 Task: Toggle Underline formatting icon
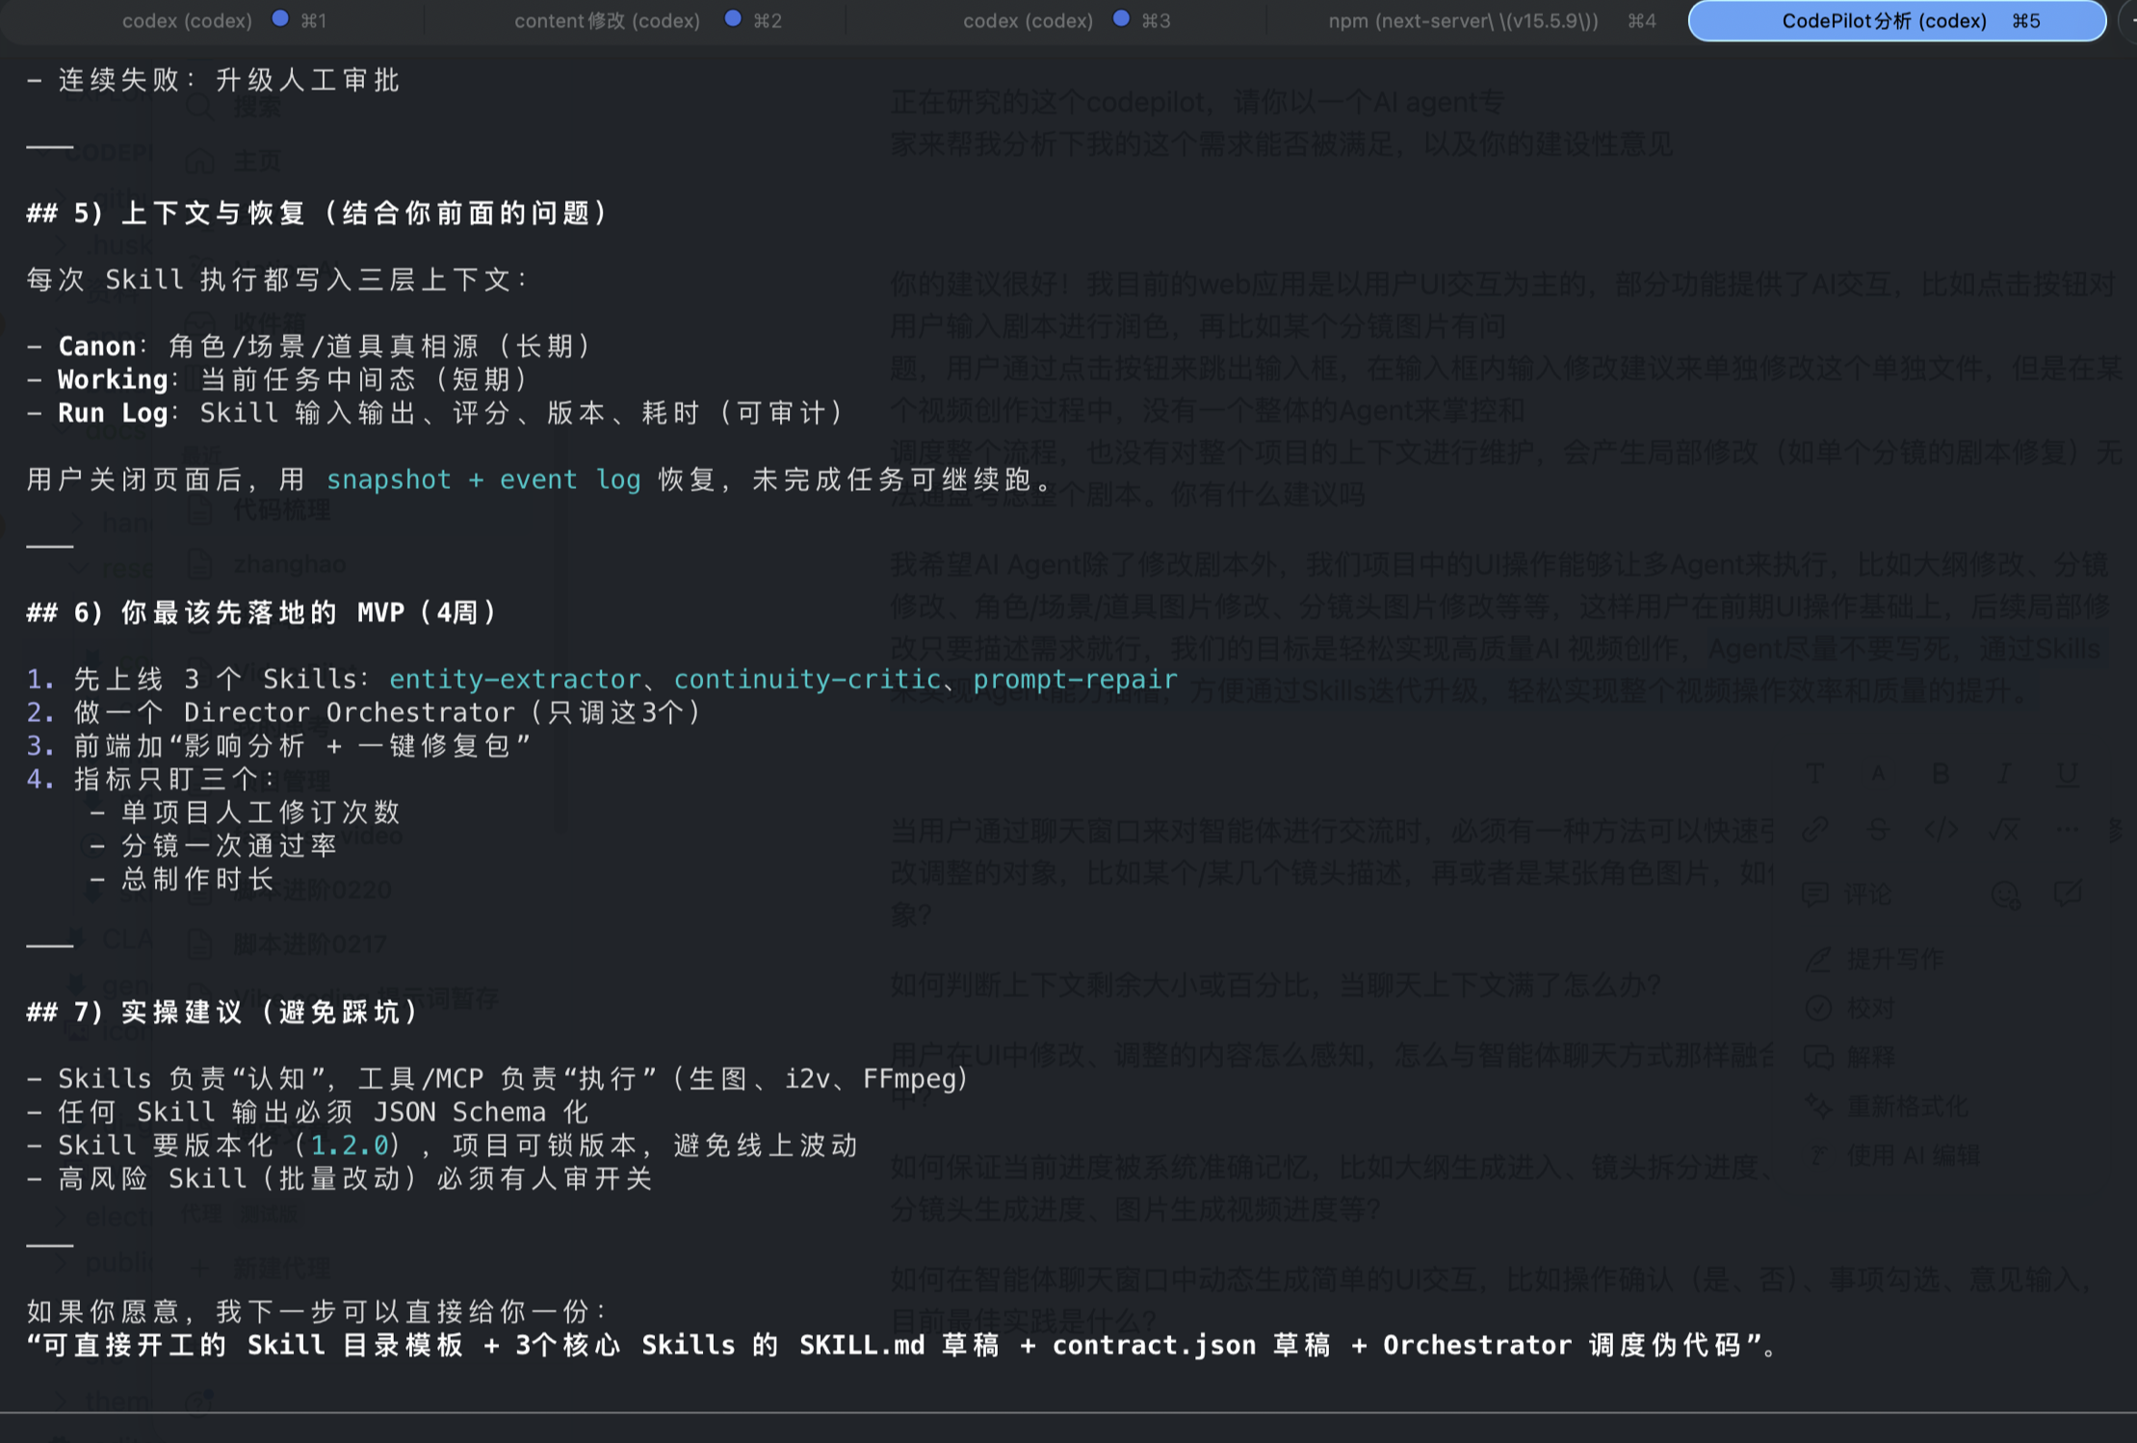[2067, 773]
